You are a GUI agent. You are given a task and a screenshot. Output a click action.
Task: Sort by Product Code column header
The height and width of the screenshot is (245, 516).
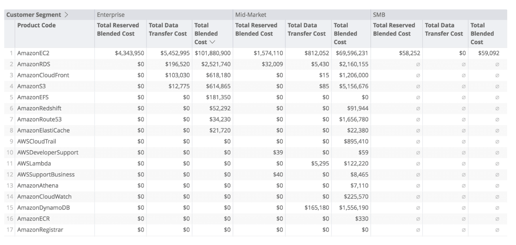pyautogui.click(x=37, y=25)
